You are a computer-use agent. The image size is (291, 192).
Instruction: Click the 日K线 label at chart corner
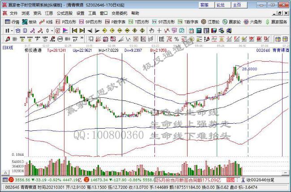point(8,48)
